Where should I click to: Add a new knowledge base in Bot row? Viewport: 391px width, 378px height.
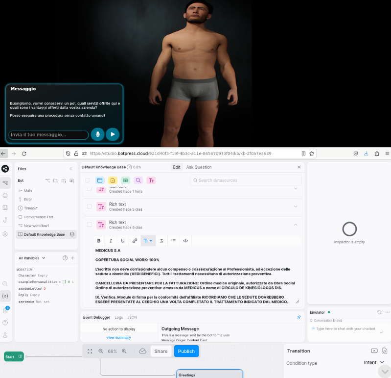point(64,180)
